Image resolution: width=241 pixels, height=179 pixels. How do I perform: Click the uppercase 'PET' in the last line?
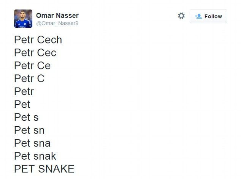coord(24,169)
